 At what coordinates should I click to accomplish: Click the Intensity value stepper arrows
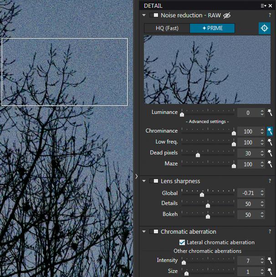coord(262,261)
